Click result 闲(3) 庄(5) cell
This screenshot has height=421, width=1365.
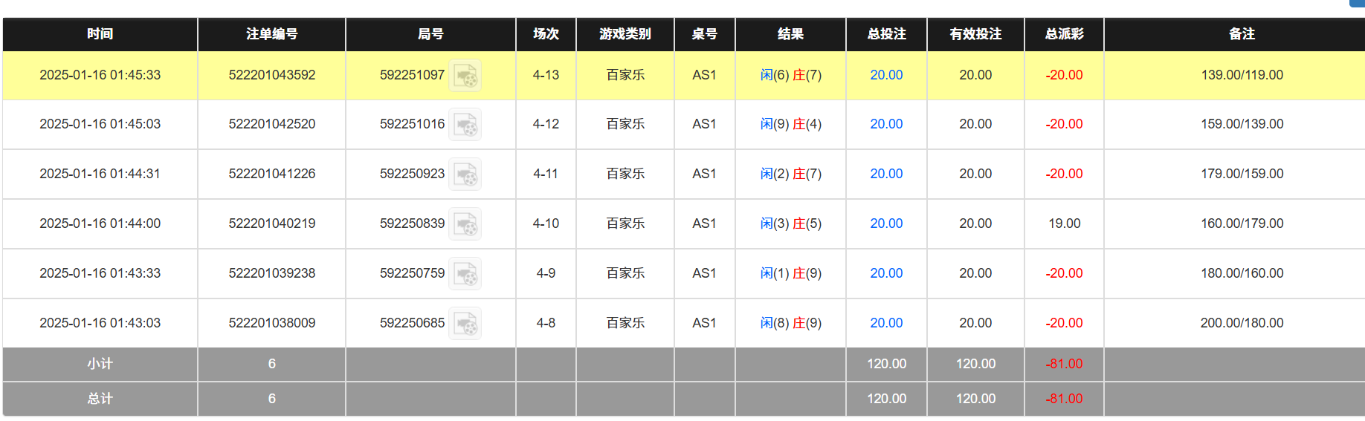(x=790, y=223)
